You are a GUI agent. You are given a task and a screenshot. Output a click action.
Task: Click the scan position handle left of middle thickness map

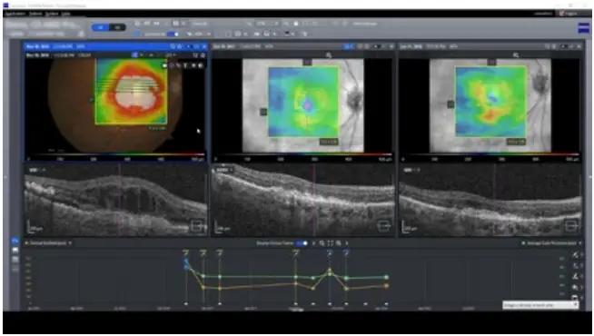click(x=263, y=112)
